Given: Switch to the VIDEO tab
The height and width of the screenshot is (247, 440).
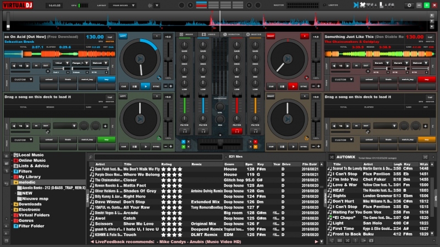Looking at the screenshot, I should [209, 35].
